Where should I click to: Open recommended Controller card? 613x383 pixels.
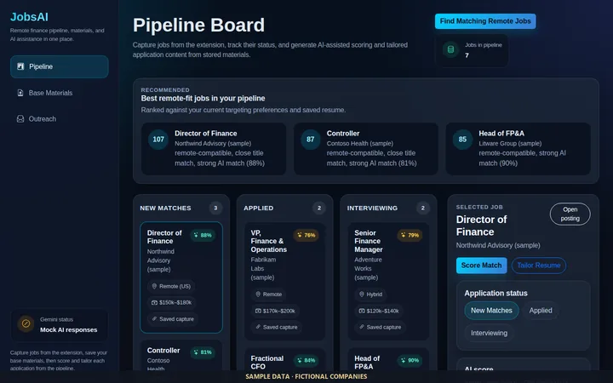click(x=365, y=148)
